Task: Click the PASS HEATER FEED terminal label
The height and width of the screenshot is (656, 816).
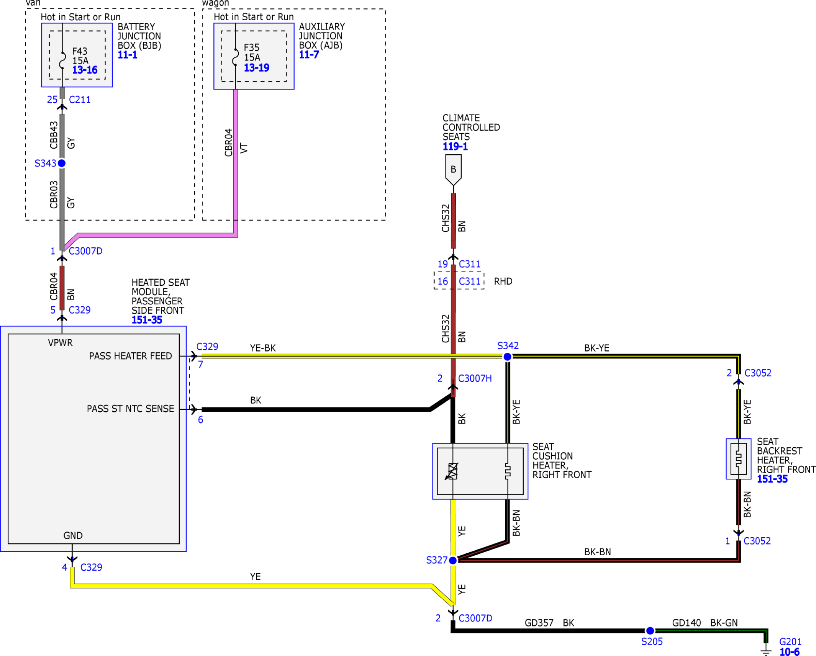Action: [x=131, y=356]
